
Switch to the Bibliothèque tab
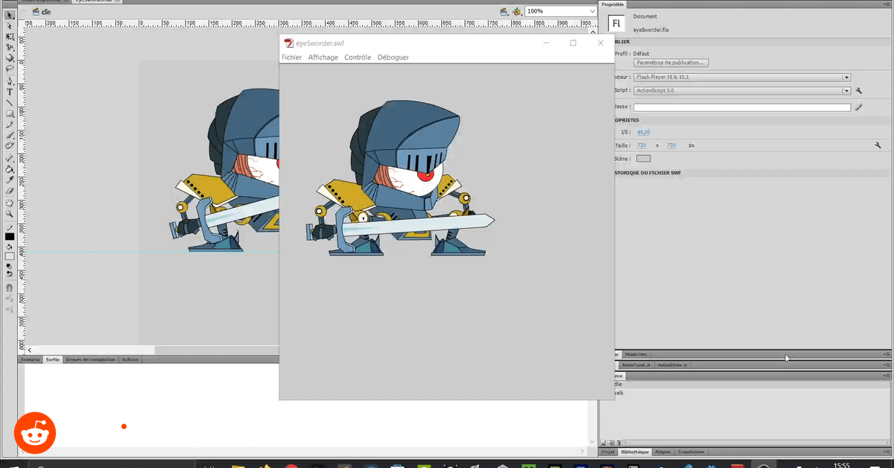(635, 452)
